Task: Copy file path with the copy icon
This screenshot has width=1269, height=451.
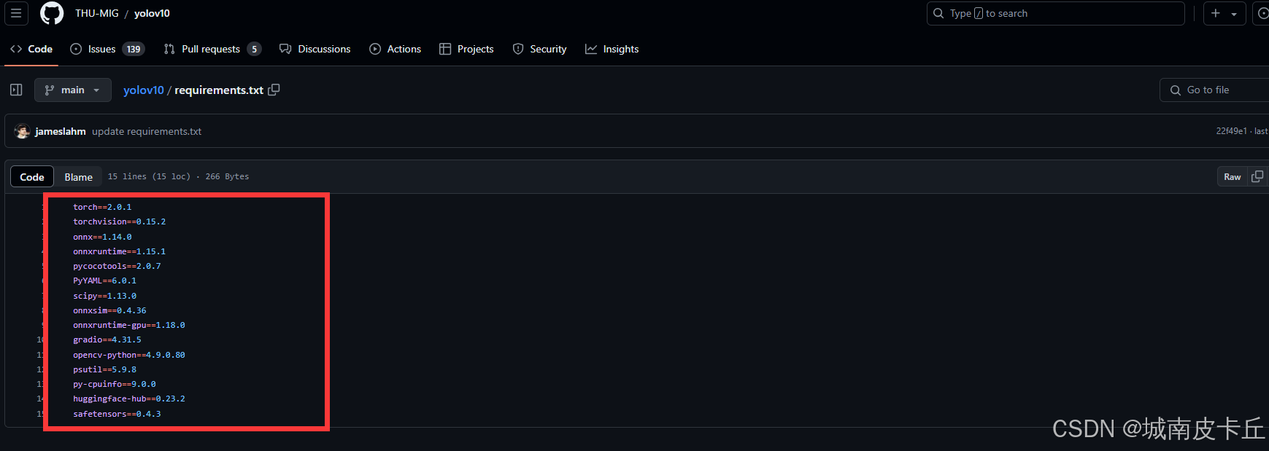Action: pyautogui.click(x=274, y=90)
